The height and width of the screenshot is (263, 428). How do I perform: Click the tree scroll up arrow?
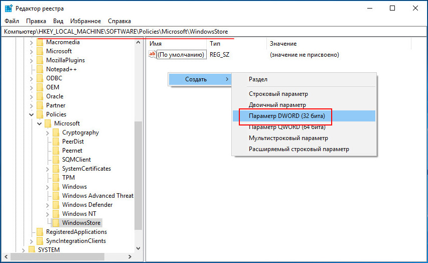pyautogui.click(x=138, y=43)
